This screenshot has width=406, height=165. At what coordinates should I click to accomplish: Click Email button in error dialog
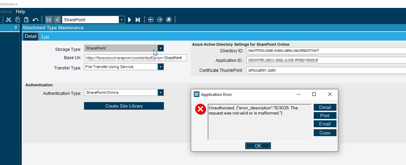325,124
